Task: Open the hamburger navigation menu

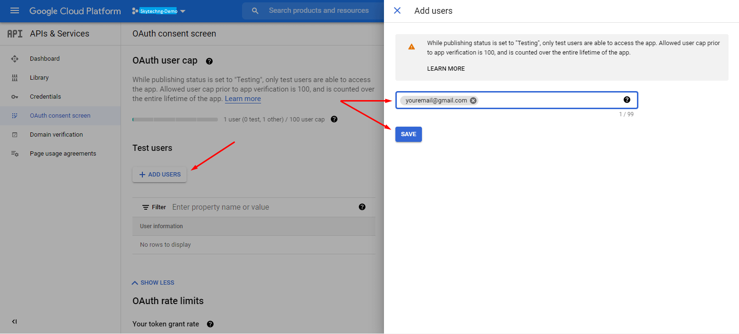Action: pos(15,10)
